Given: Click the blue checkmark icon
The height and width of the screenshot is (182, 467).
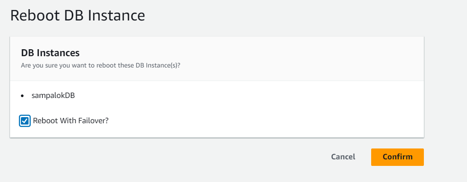Looking at the screenshot, I should [25, 121].
